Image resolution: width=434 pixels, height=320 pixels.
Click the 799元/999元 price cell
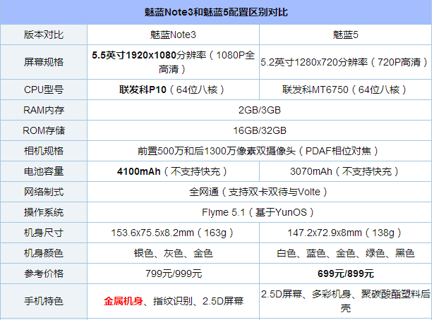[174, 273]
